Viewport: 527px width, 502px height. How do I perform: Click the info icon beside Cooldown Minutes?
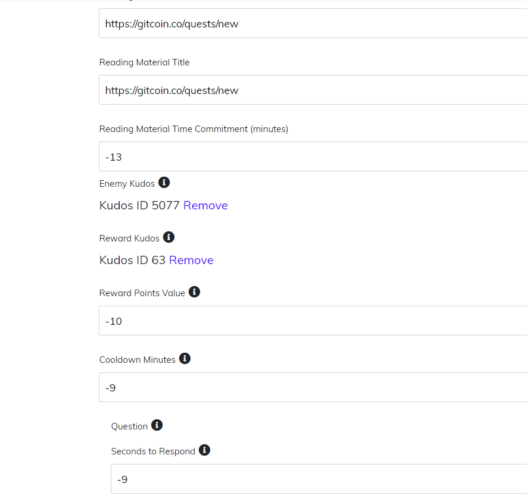pos(185,358)
